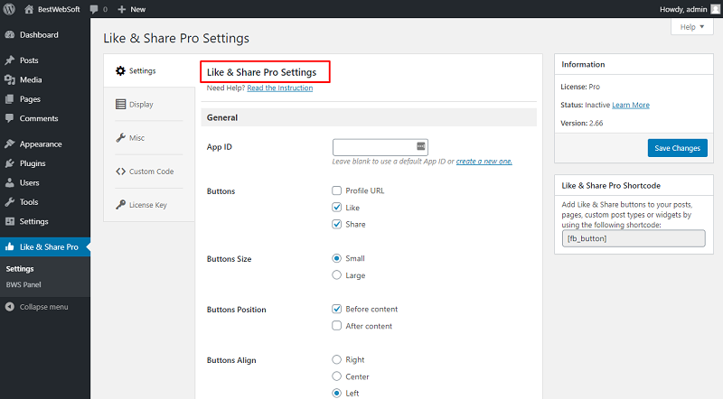The image size is (723, 399).
Task: Click the Plugins plug icon
Action: pyautogui.click(x=10, y=163)
